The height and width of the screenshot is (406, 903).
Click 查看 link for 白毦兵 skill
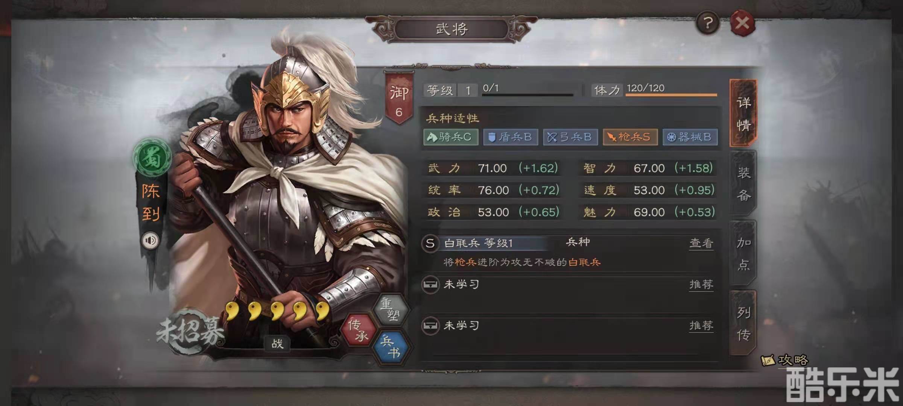tap(701, 244)
